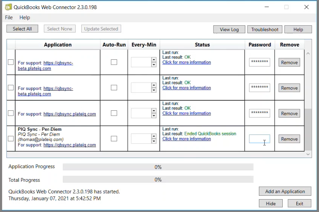The image size is (319, 212).
Task: Click Every-Min down arrow in second qbsync-beta row
Action: (154, 90)
